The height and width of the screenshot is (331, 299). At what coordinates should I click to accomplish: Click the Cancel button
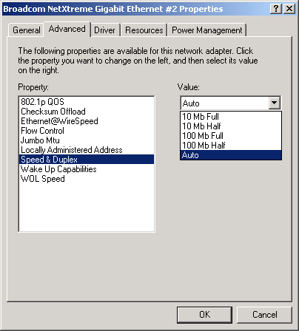(x=264, y=315)
